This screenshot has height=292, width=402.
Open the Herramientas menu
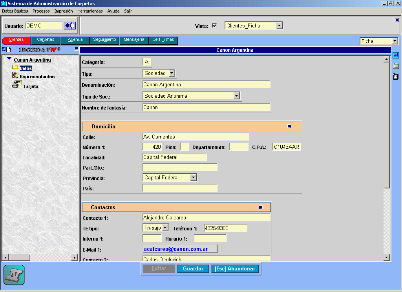coord(90,11)
